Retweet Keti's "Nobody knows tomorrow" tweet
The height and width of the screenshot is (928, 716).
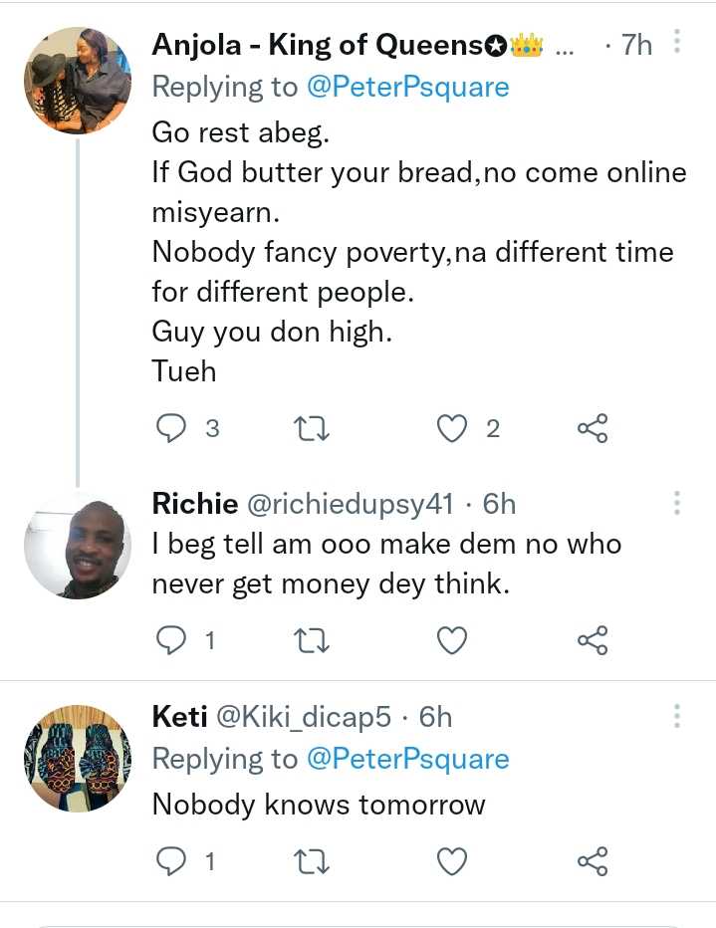click(313, 861)
